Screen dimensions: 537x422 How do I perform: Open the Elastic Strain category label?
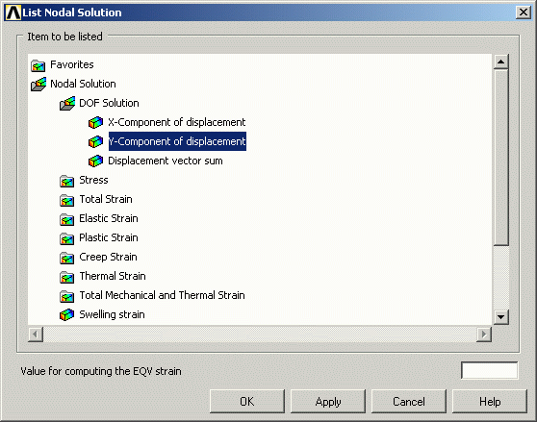[x=109, y=218]
